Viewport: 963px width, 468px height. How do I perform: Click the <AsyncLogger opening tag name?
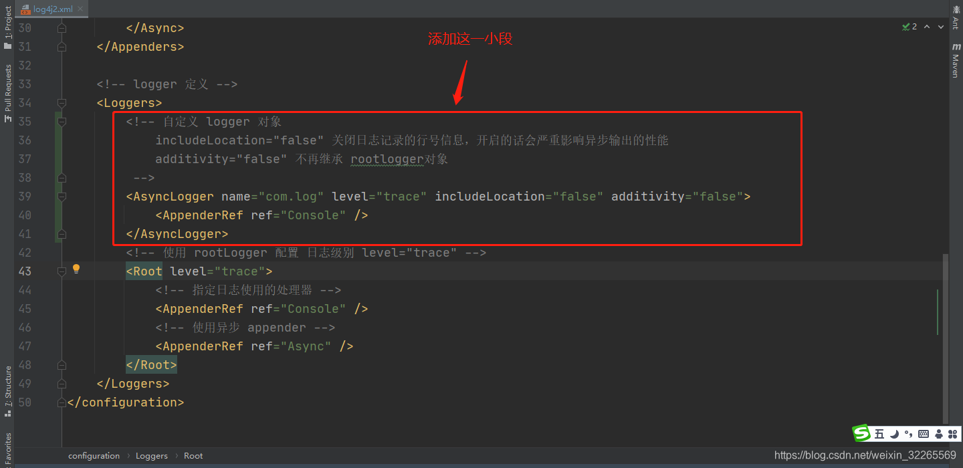tap(170, 197)
